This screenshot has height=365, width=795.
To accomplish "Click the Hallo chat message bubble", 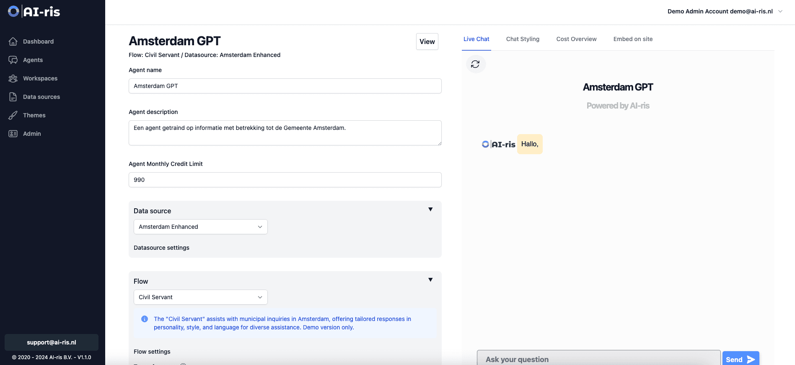I will pyautogui.click(x=530, y=144).
